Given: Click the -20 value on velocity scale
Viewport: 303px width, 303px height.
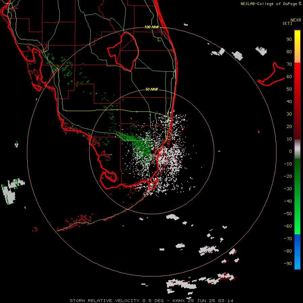Looking at the screenshot, I should [x=288, y=176].
